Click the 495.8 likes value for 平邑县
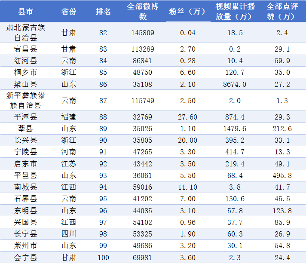Image resolution: width=306 pixels, height=264 pixels. click(x=281, y=175)
